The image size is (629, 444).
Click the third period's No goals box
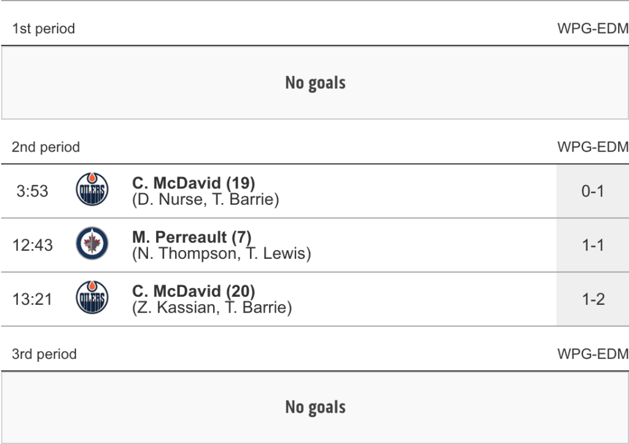click(x=315, y=407)
